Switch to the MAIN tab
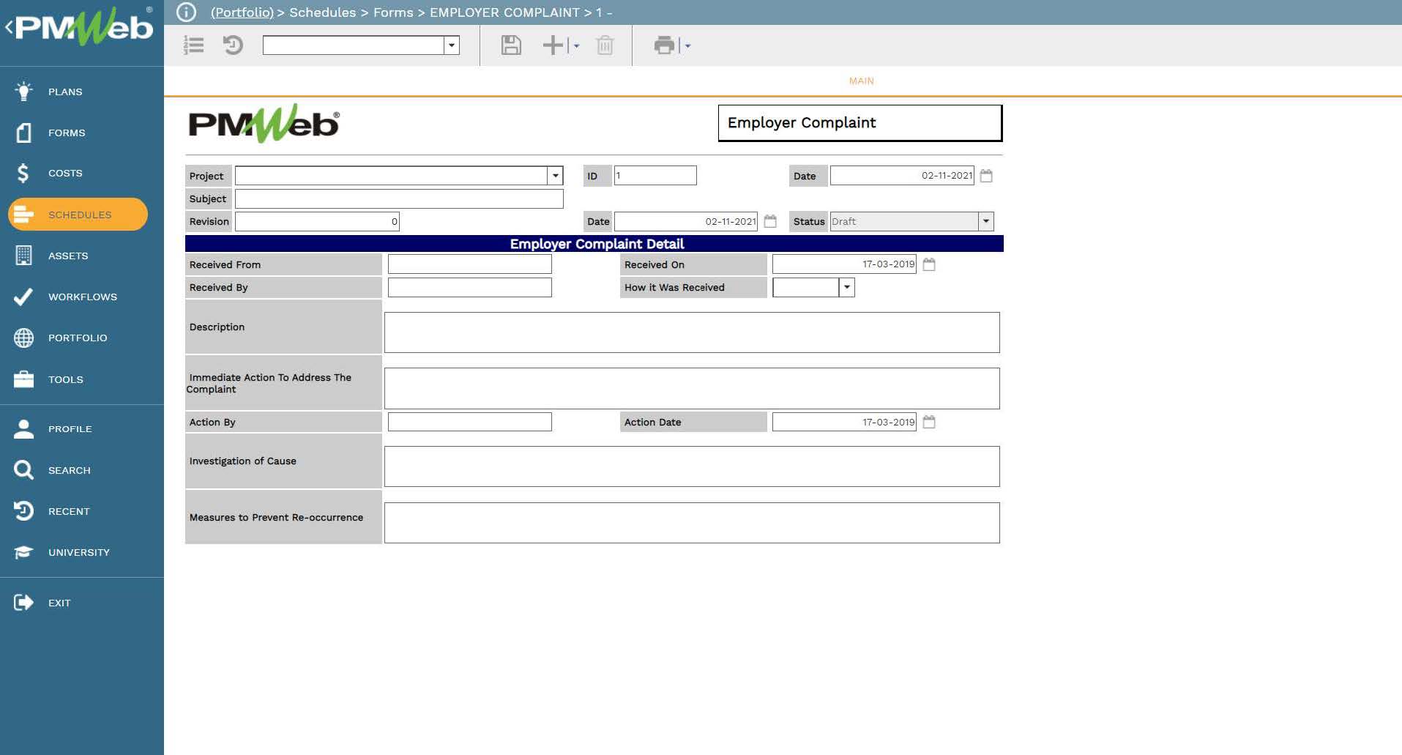This screenshot has height=755, width=1402. (x=861, y=81)
